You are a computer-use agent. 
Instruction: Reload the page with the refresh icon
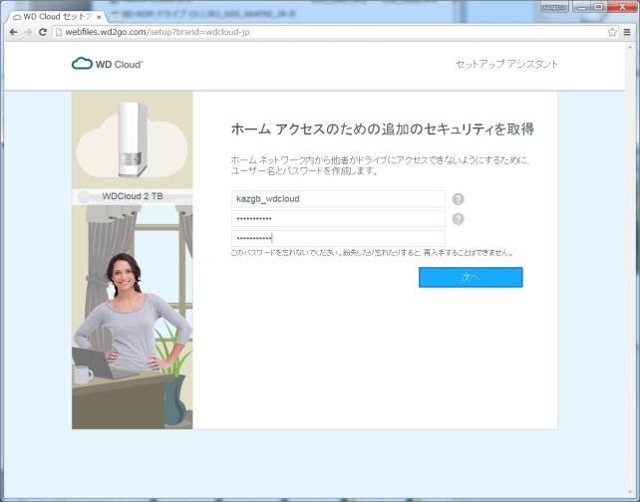tap(43, 32)
